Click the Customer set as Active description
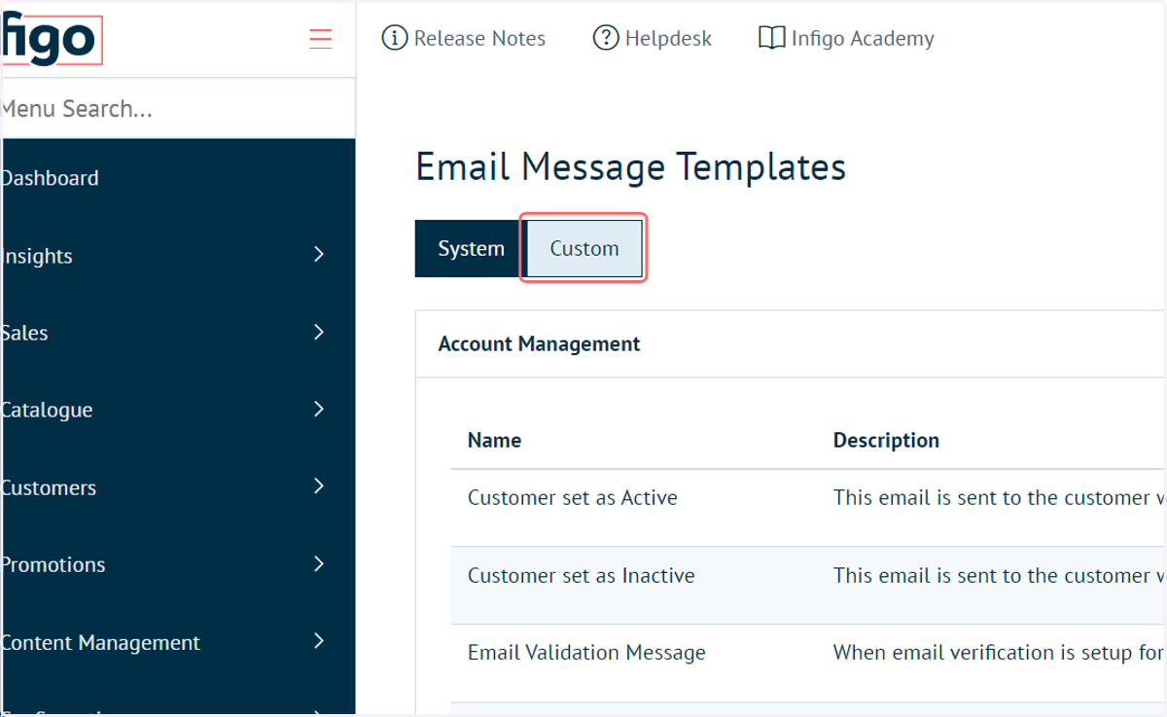The width and height of the screenshot is (1167, 717). click(1000, 498)
